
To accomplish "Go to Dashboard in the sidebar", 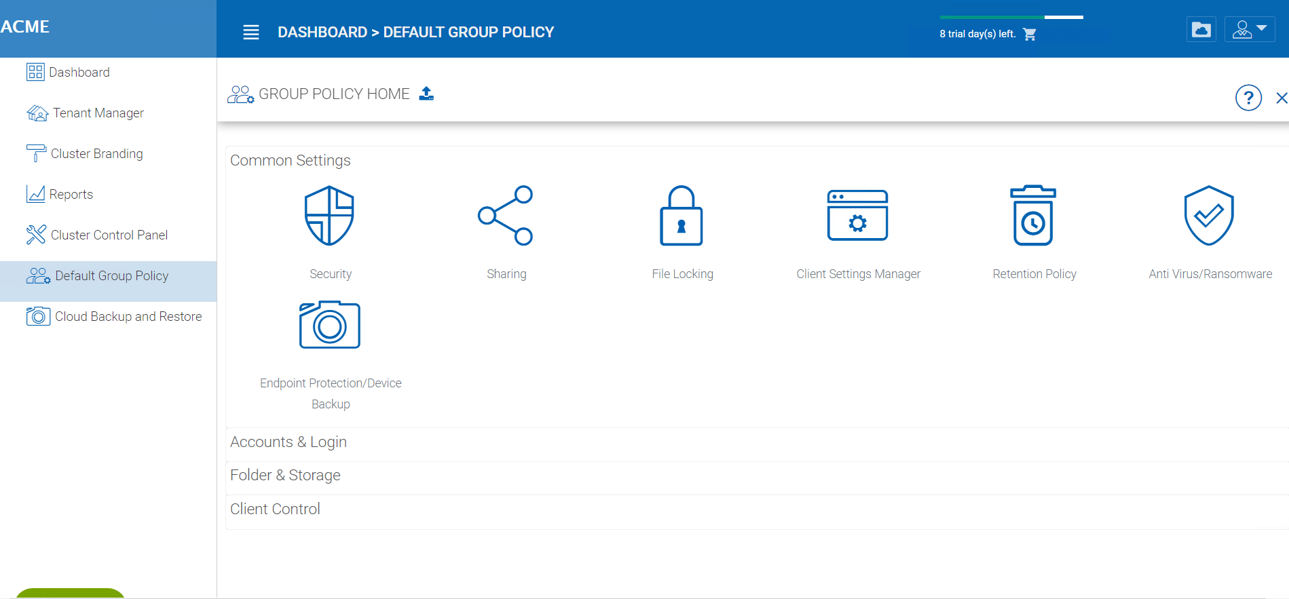I will (108, 72).
